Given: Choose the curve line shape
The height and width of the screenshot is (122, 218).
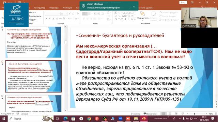Looking at the screenshot, I should [122, 19].
